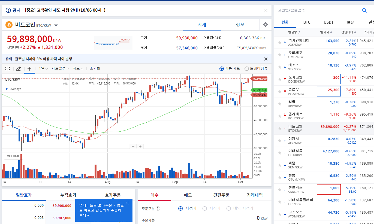374x224 pixels.
Task: Favorite 리플 with its star icon
Action: click(279, 104)
